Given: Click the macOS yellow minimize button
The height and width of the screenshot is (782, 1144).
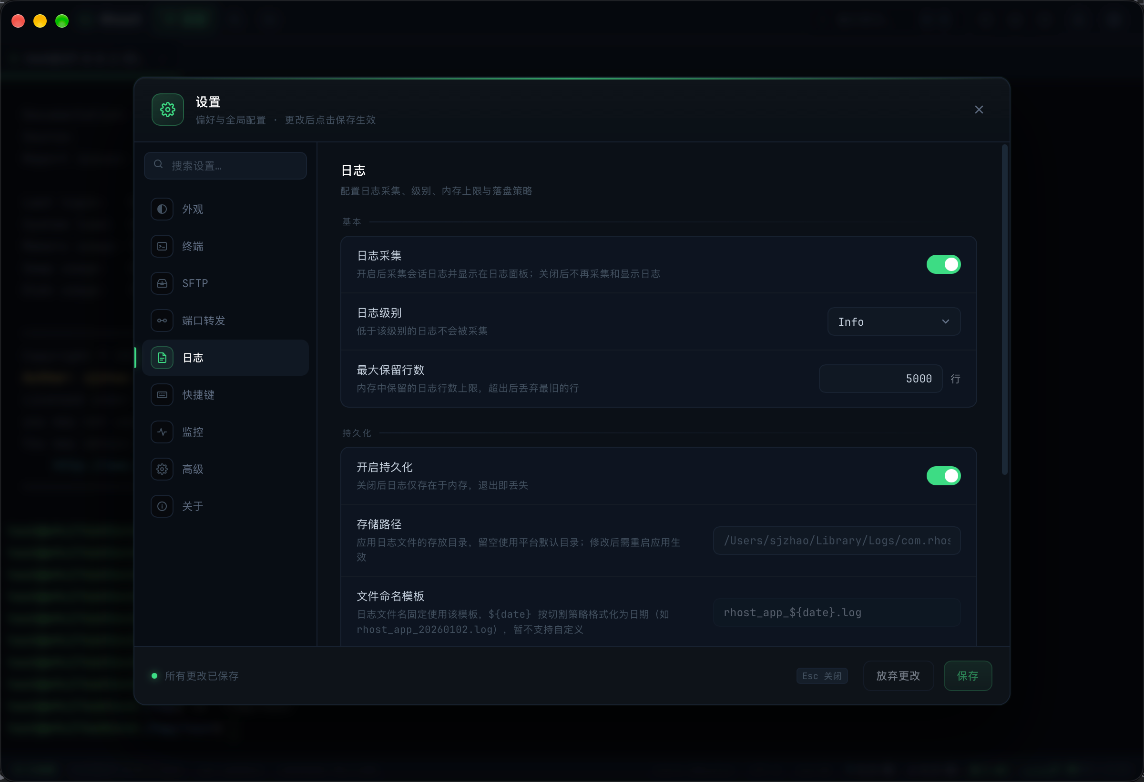Looking at the screenshot, I should (40, 20).
